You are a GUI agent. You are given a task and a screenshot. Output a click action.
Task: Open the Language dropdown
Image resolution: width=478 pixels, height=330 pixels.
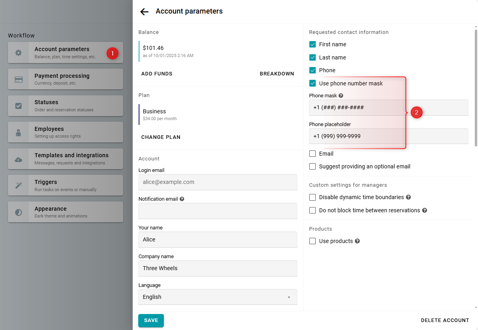(217, 297)
